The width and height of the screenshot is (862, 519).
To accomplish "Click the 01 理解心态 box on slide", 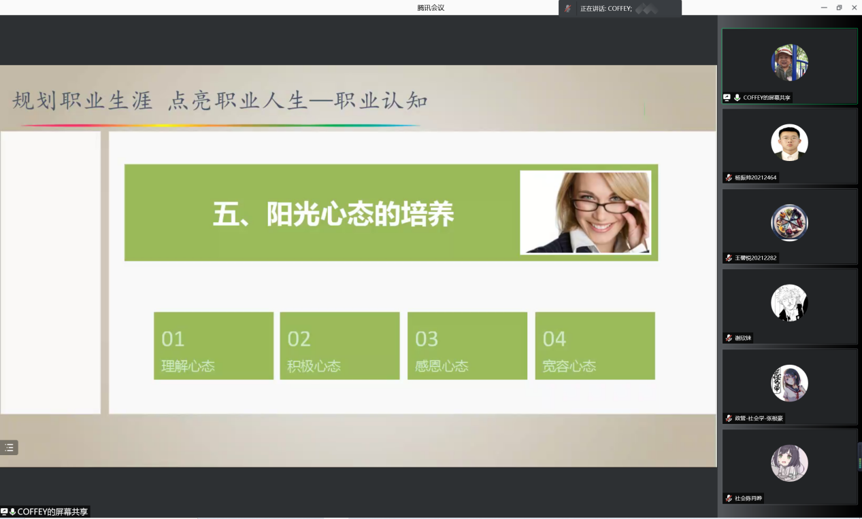I will [x=214, y=346].
